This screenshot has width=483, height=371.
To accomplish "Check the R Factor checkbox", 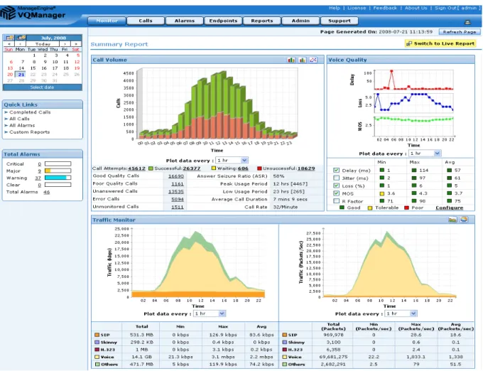I will pos(337,201).
